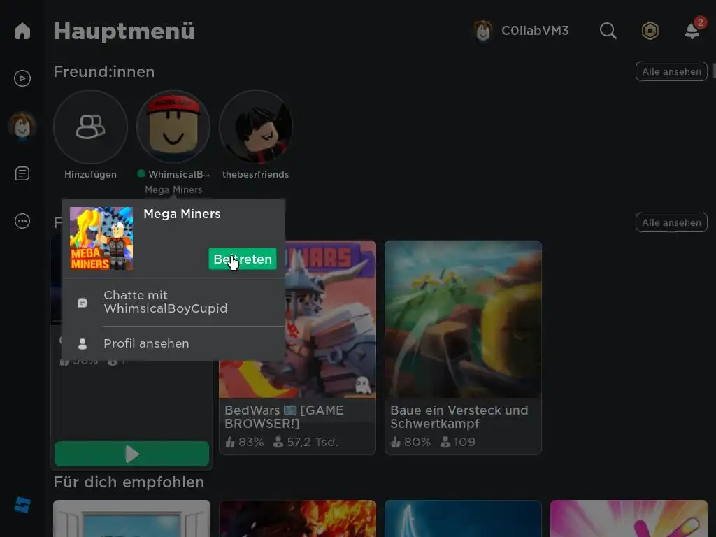Click the lower Alle ansehen button
The height and width of the screenshot is (537, 716).
click(x=671, y=223)
